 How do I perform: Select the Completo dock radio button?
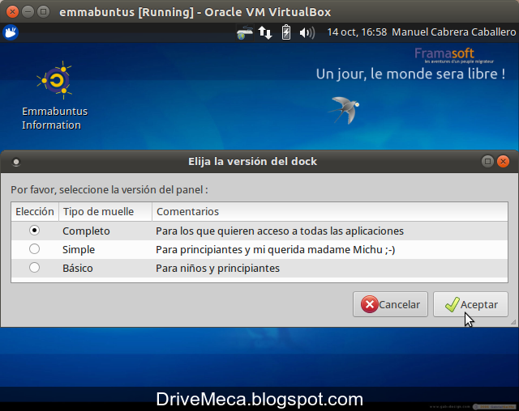pyautogui.click(x=34, y=231)
